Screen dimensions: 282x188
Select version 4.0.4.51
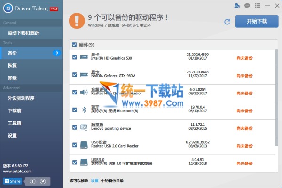[x=198, y=160]
